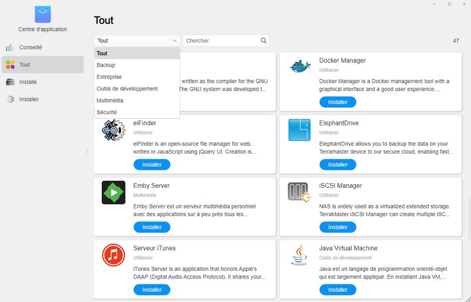Click the Multimédia label under Emby Server

point(144,195)
